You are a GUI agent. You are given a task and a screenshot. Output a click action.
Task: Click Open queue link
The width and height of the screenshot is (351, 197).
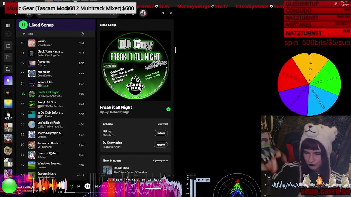160,161
